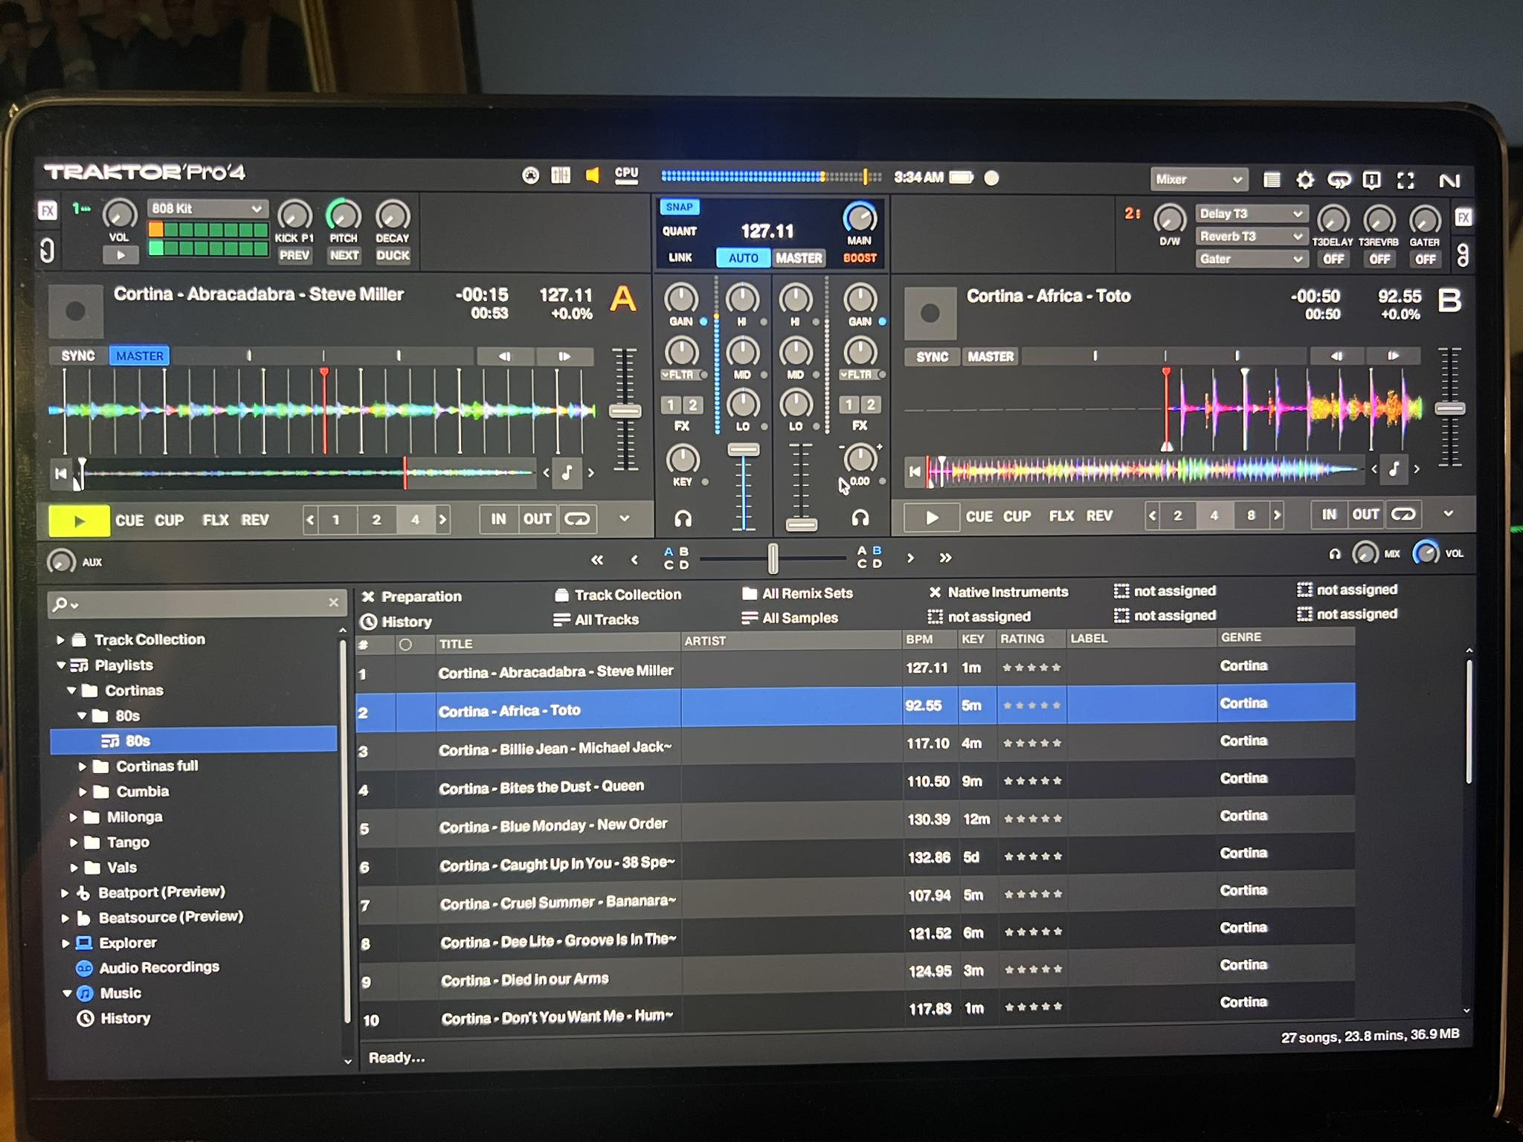
Task: Open the Delay T3 effect dropdown
Action: (1251, 214)
